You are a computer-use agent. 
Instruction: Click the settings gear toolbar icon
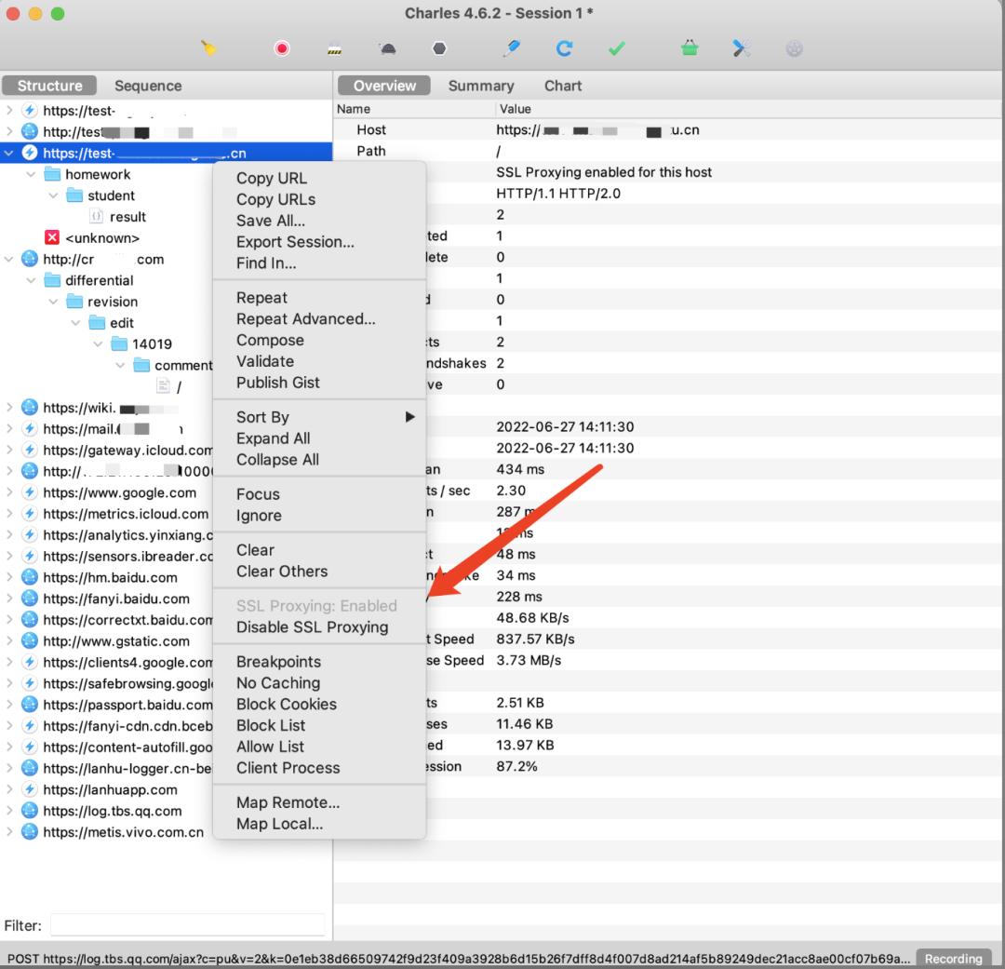(794, 48)
